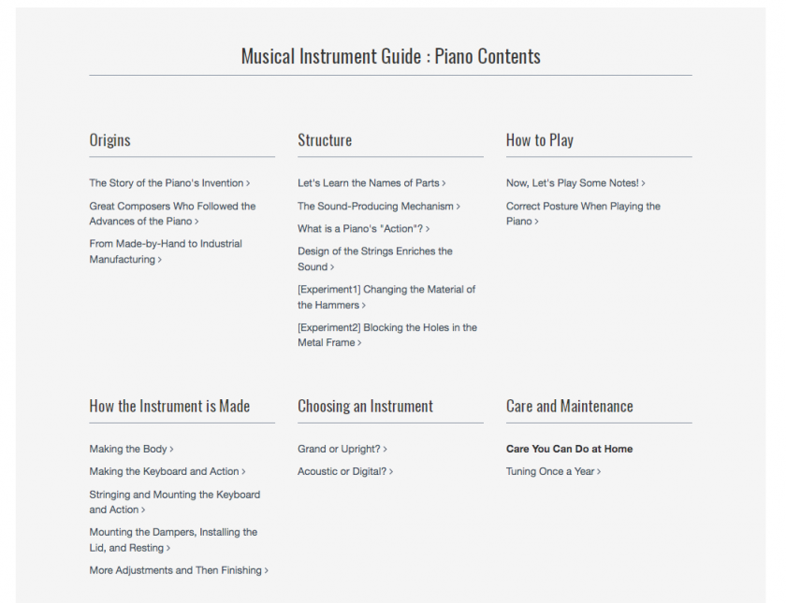
Task: Open Experiment1 Changing the Material of Hammers
Action: click(x=386, y=297)
